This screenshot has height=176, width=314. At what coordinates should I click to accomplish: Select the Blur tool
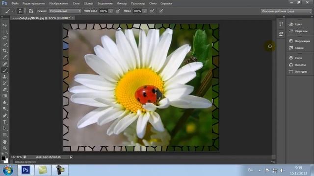(x=4, y=102)
